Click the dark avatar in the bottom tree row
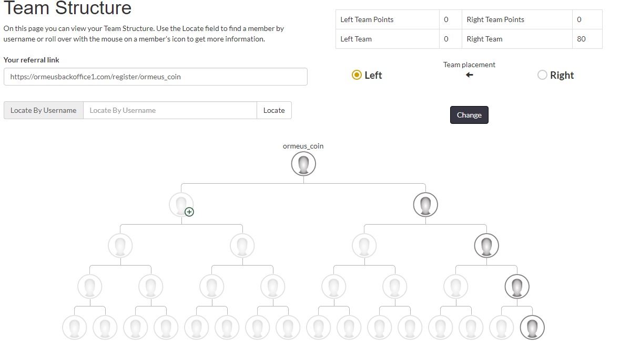 (x=532, y=327)
